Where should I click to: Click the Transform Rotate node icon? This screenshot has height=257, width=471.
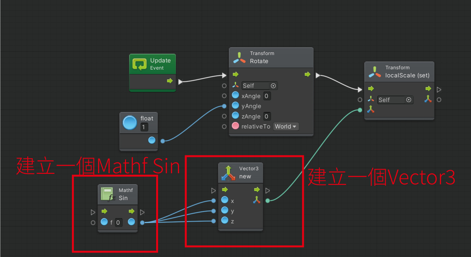239,58
